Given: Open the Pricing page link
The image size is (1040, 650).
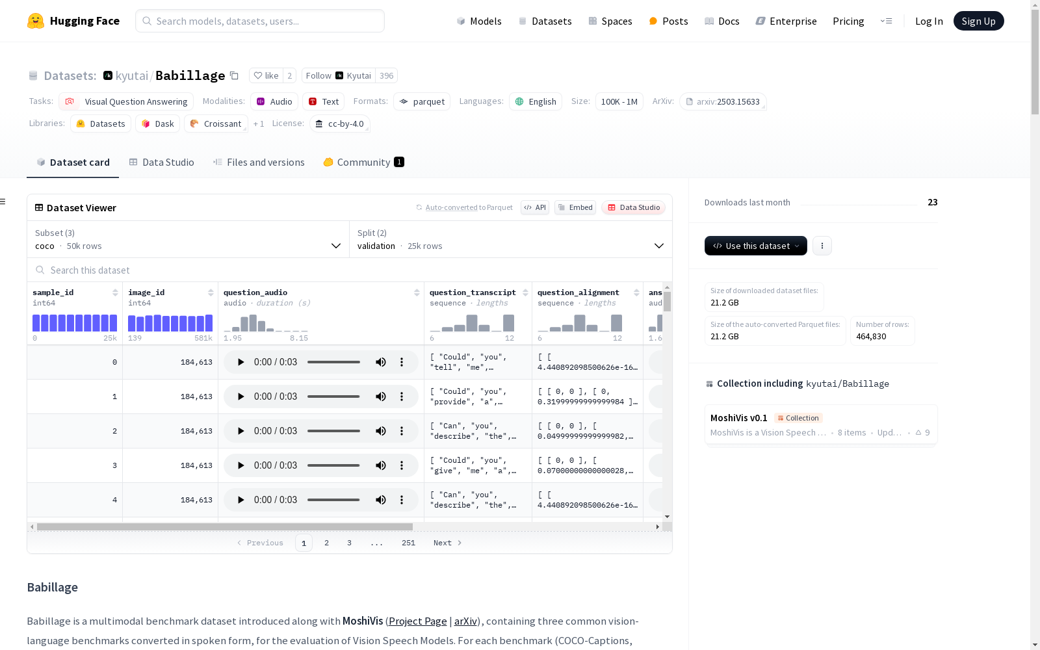Looking at the screenshot, I should 848,21.
